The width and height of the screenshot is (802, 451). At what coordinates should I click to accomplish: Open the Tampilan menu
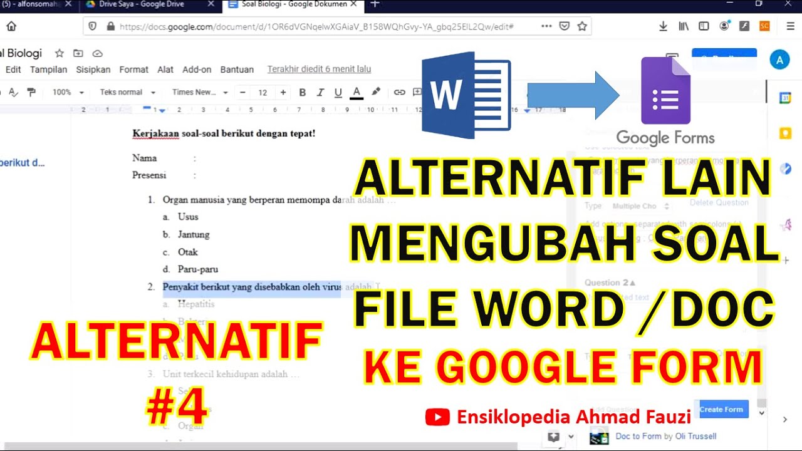[48, 70]
